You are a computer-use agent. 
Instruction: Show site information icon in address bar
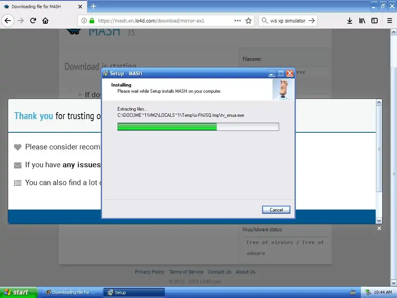pyautogui.click(x=84, y=21)
